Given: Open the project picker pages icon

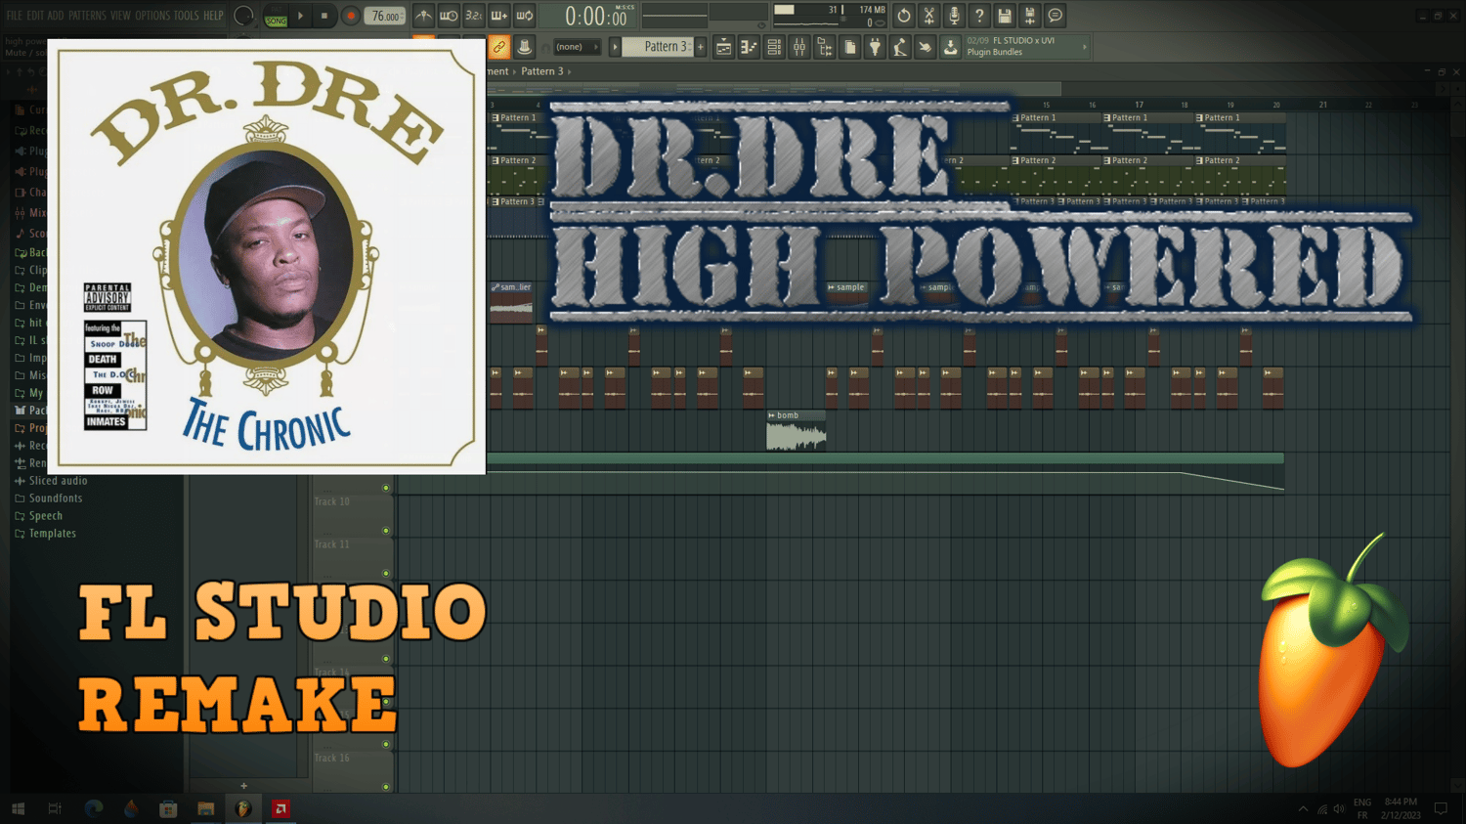Looking at the screenshot, I should tap(850, 47).
